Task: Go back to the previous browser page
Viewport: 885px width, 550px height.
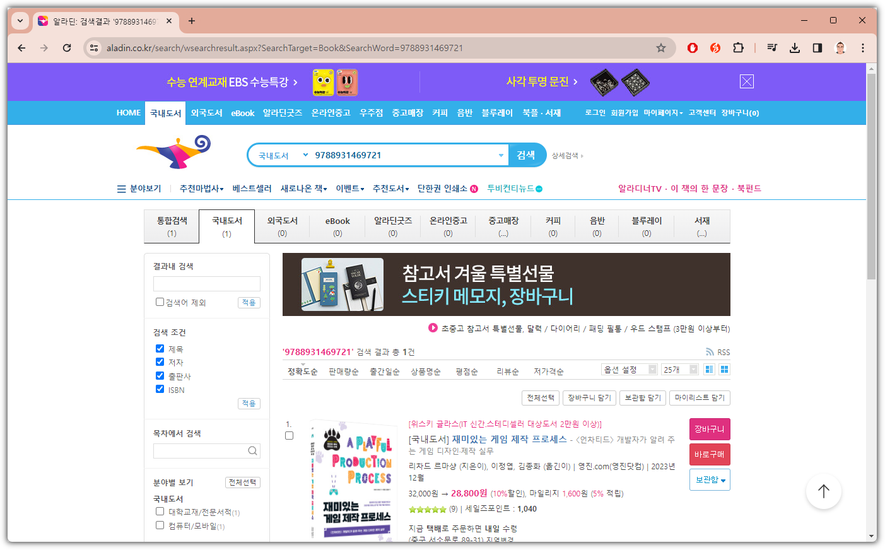Action: pos(21,48)
